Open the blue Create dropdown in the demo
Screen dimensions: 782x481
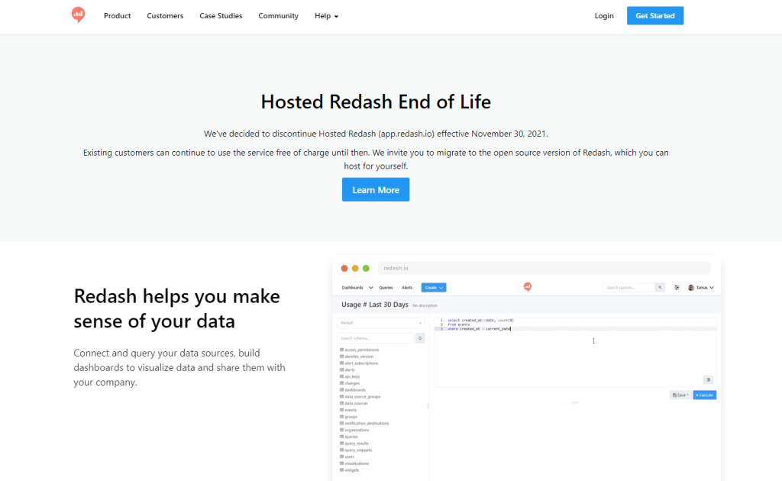(x=434, y=288)
